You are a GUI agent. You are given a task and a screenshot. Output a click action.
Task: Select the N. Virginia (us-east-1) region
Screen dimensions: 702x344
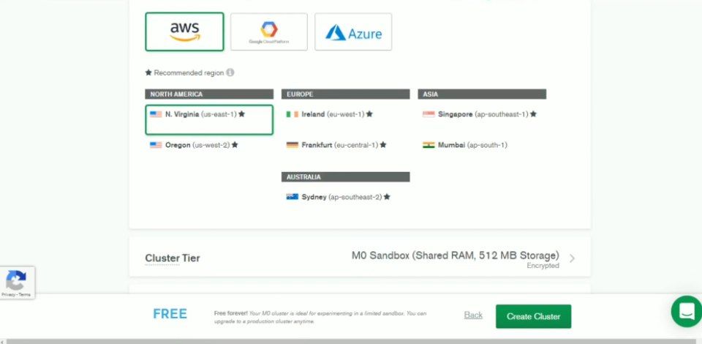[x=209, y=119]
